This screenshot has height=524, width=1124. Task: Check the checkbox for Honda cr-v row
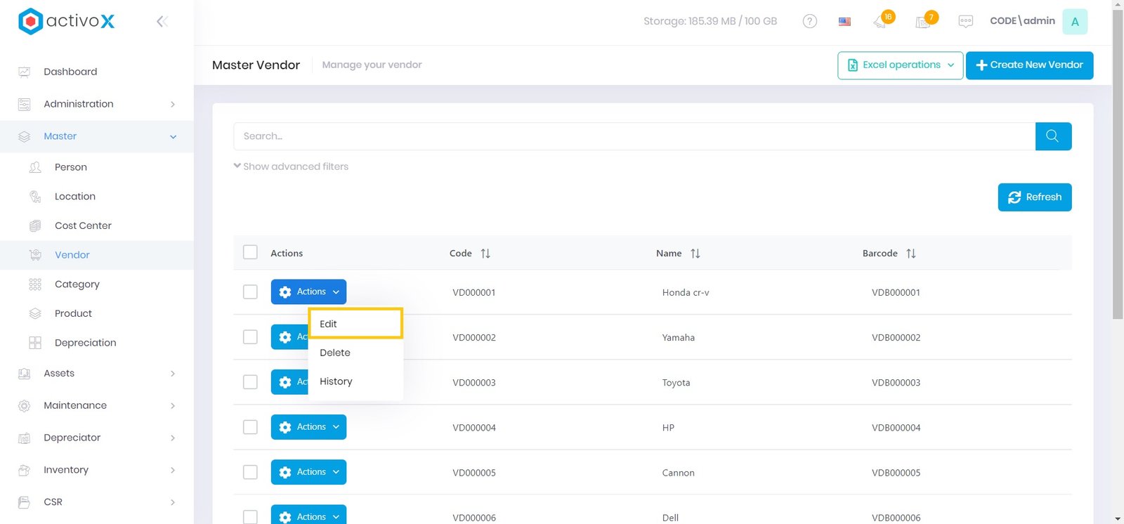click(250, 292)
